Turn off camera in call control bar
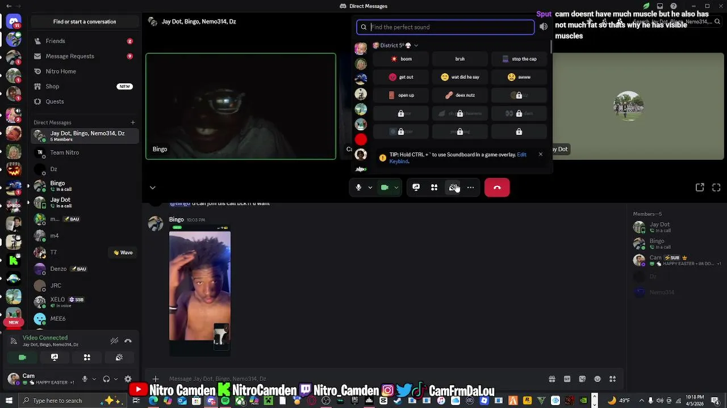 [x=385, y=188]
